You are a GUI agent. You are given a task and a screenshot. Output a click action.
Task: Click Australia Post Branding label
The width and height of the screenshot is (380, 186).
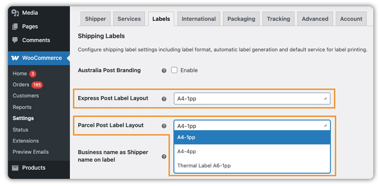pyautogui.click(x=109, y=70)
